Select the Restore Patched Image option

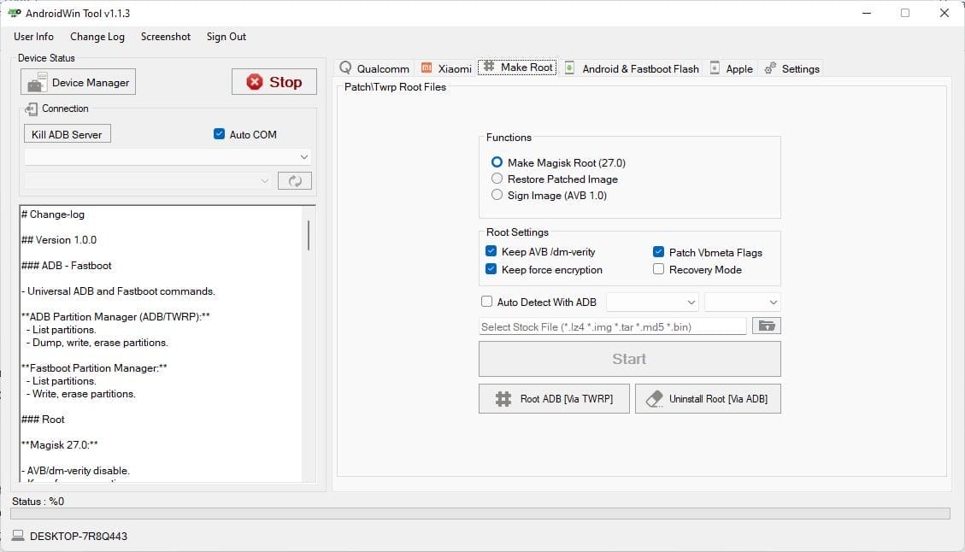497,179
